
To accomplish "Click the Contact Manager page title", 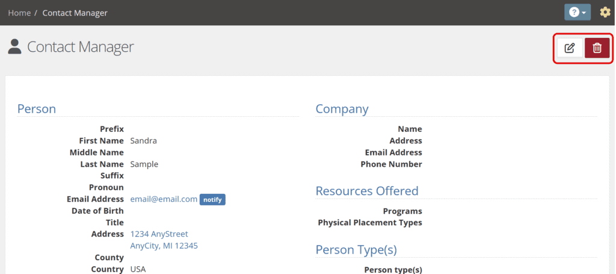I will click(x=81, y=47).
